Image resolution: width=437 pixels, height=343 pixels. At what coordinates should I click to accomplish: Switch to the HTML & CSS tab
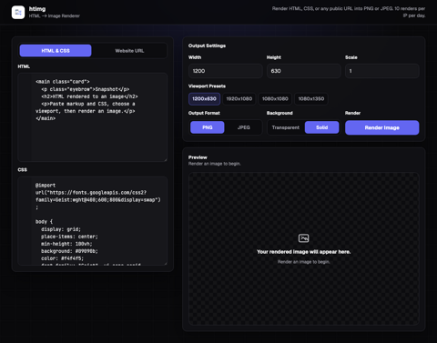[x=56, y=51]
